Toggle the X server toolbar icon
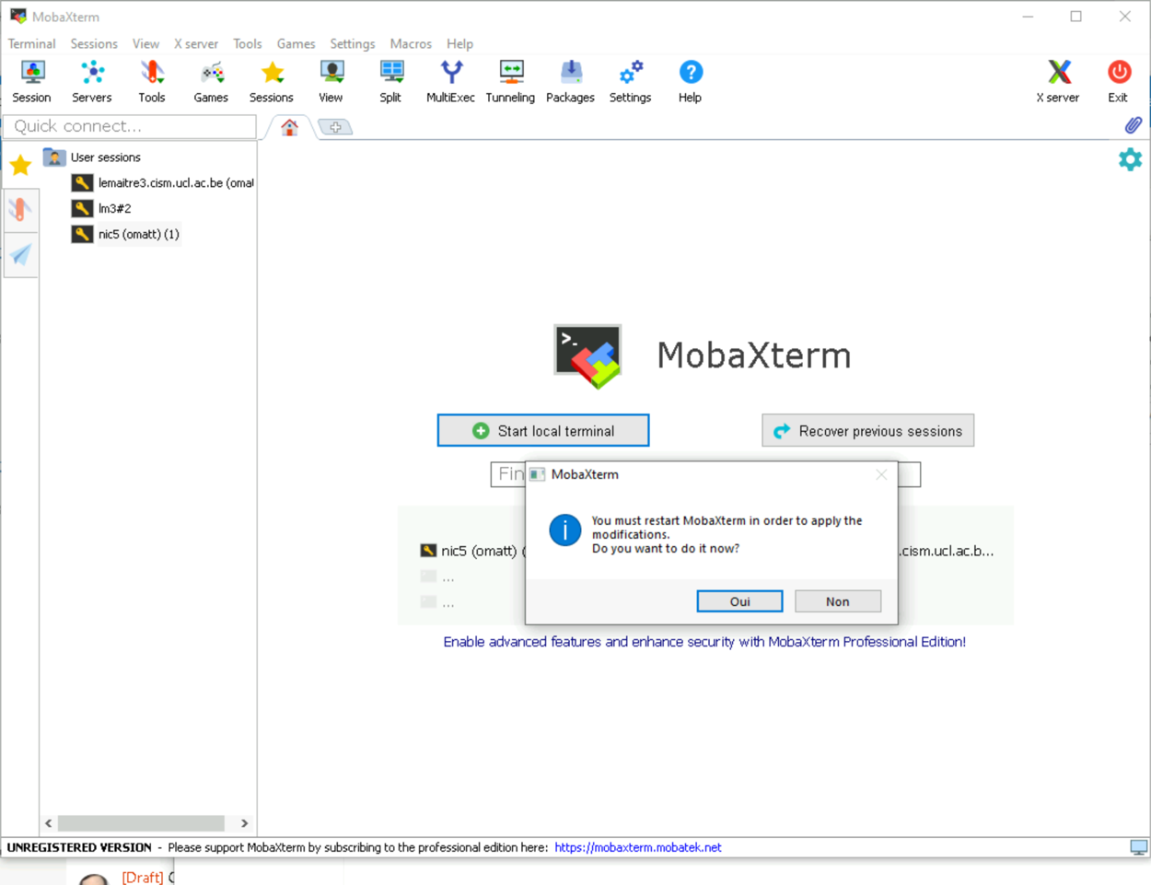Viewport: 1151px width, 885px height. pyautogui.click(x=1058, y=81)
